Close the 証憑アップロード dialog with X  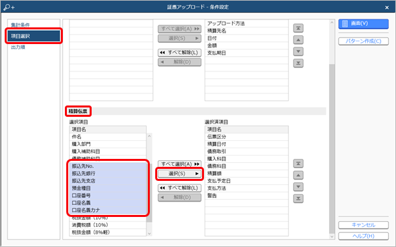[x=387, y=7]
